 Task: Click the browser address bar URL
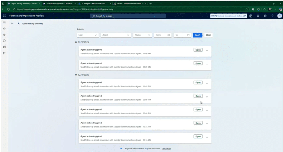click(x=65, y=9)
